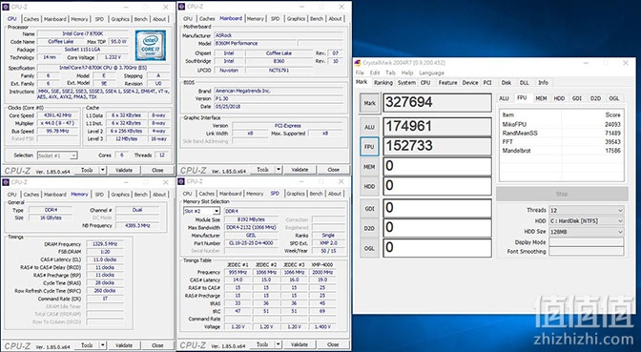Open Bench tab in top-left CPU-Z window

click(140, 19)
